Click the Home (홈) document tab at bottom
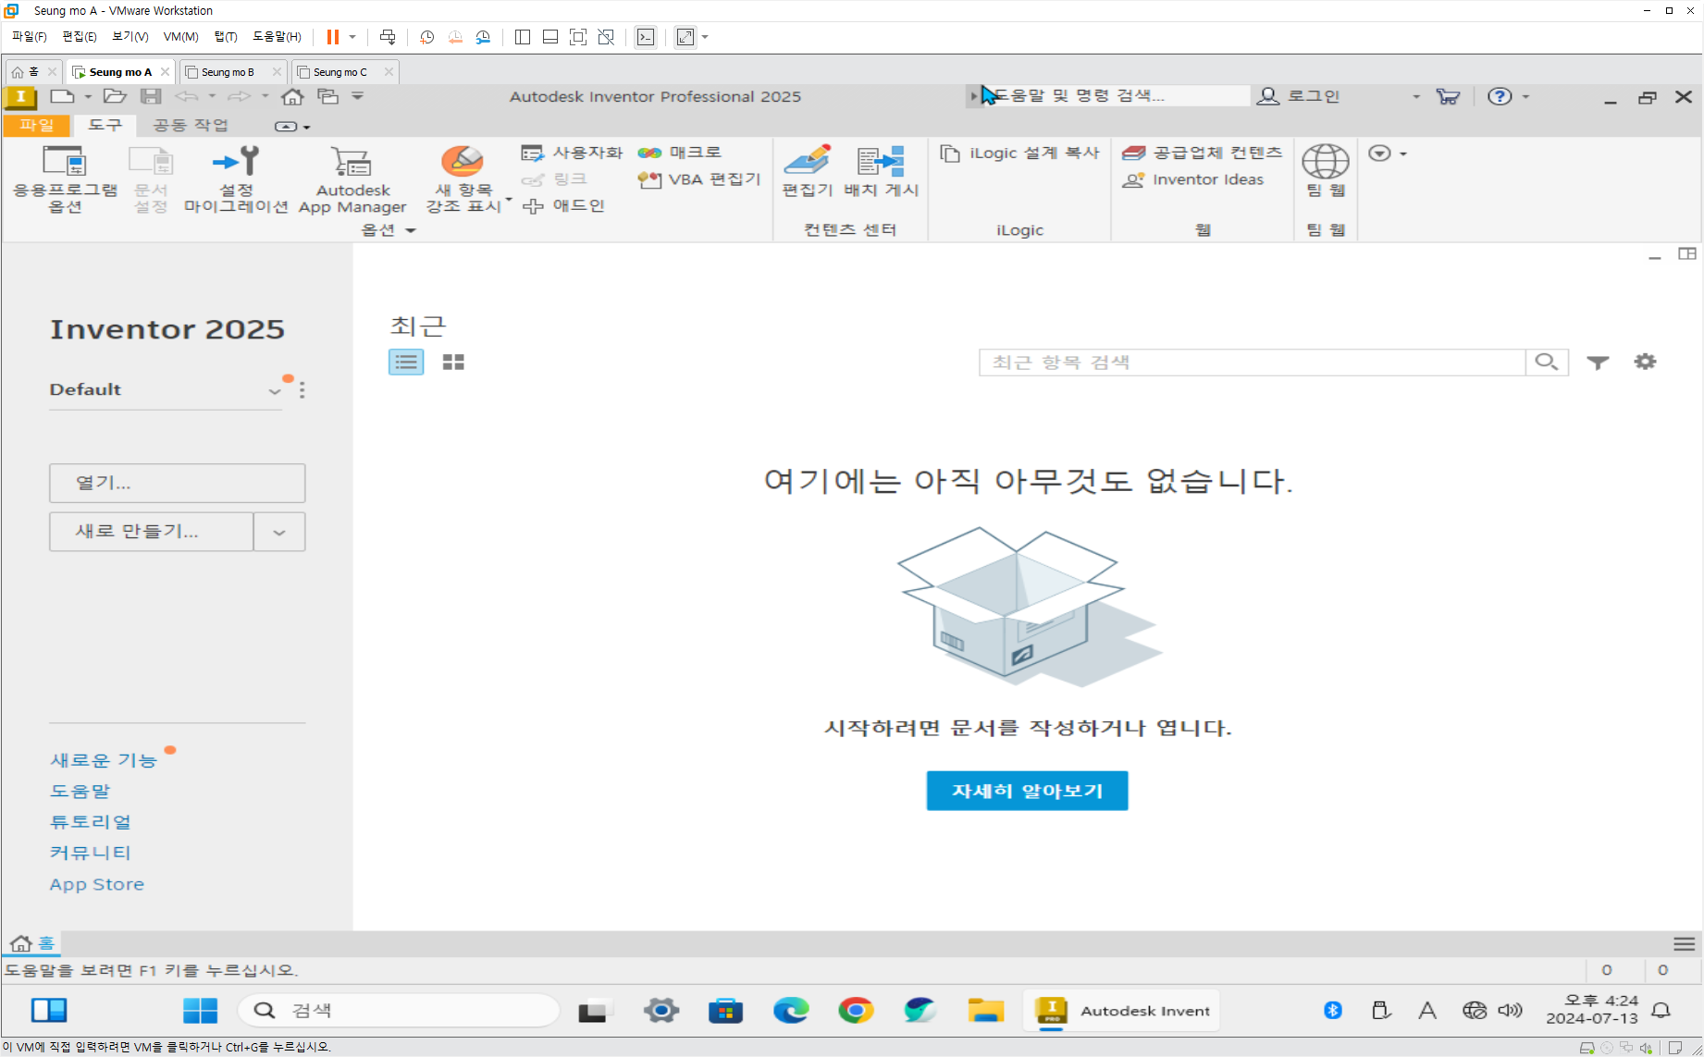 (32, 943)
